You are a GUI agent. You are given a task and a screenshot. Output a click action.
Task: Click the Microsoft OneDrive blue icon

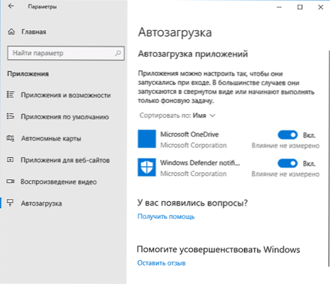(147, 139)
